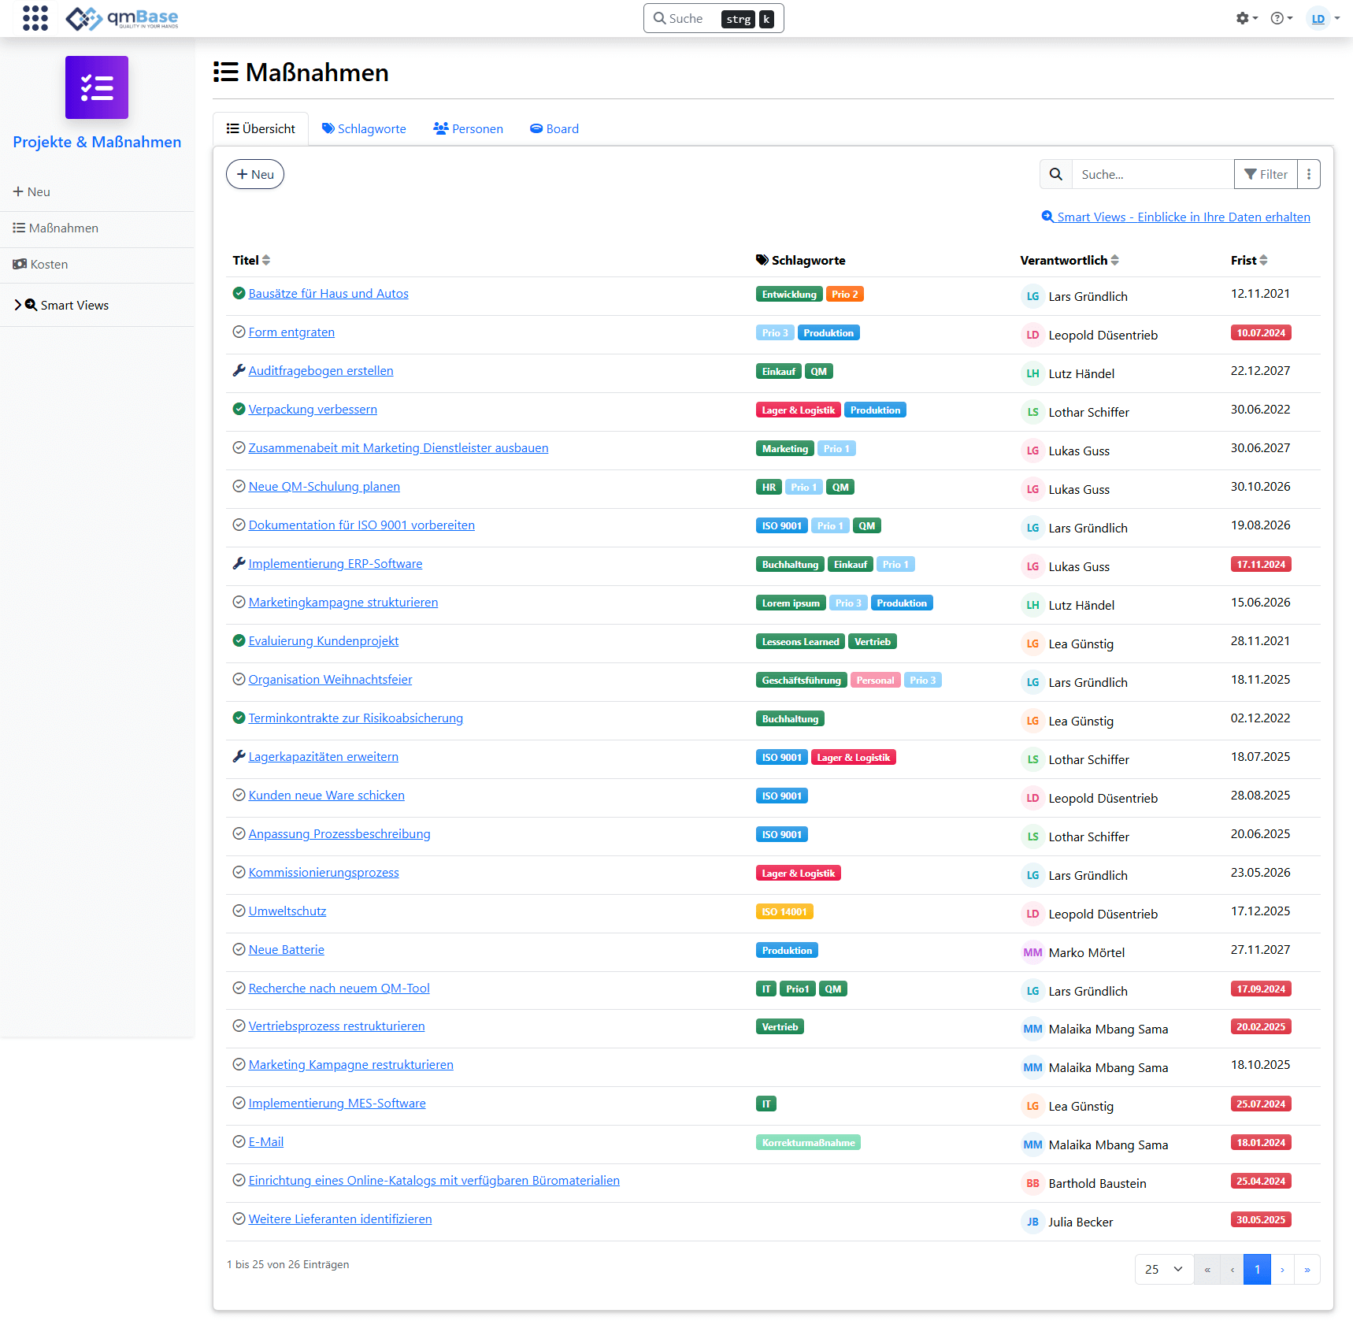Open the three-dot options menu next to Filter
The height and width of the screenshot is (1343, 1353).
coord(1309,174)
